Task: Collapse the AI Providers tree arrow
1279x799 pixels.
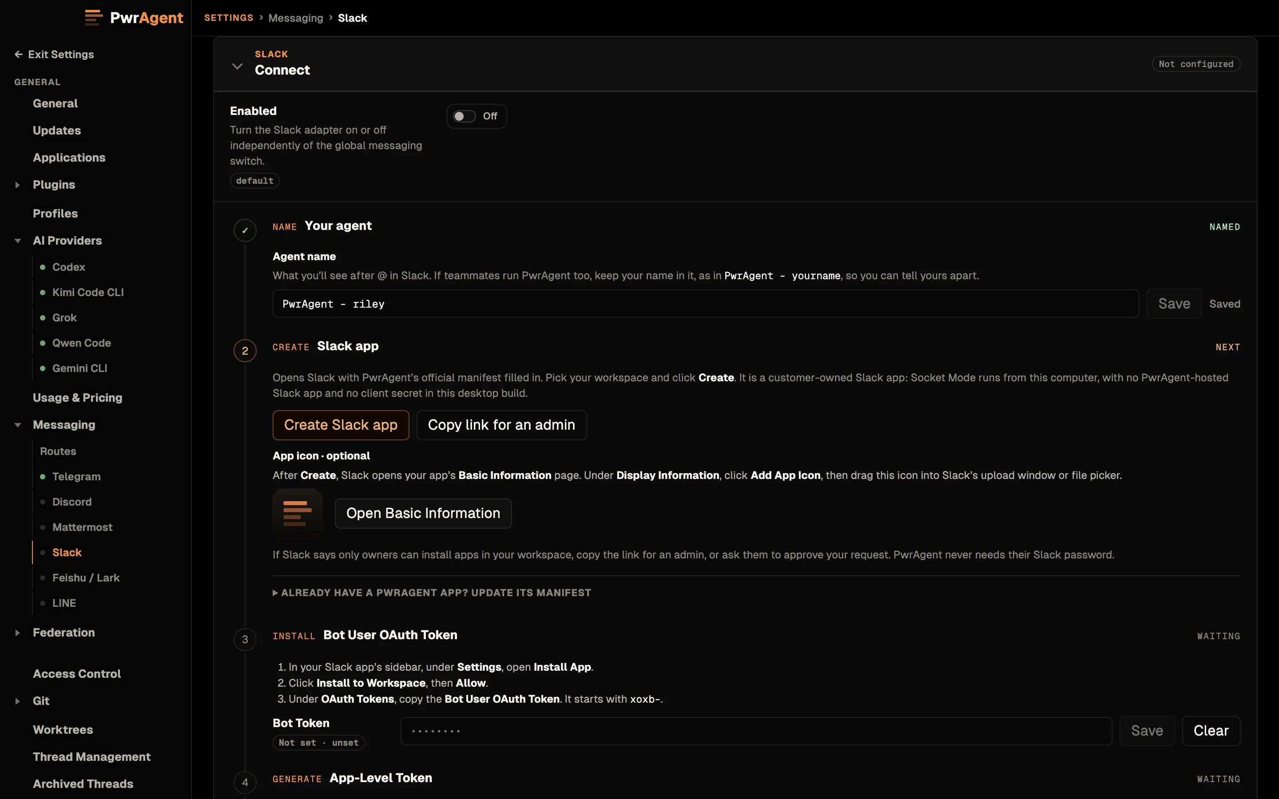Action: (17, 241)
